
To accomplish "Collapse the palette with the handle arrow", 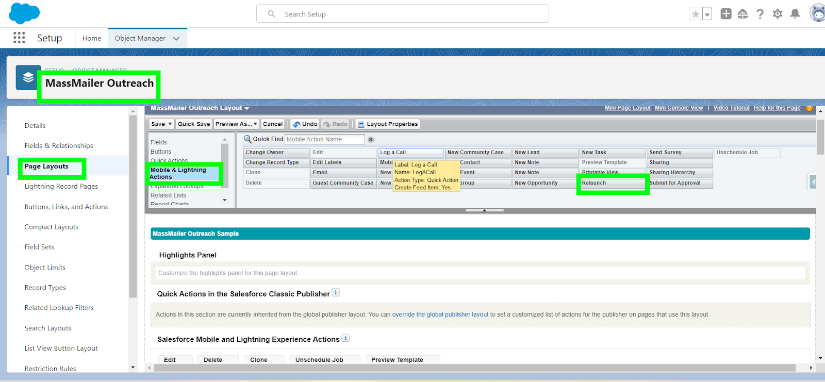I will (x=484, y=210).
